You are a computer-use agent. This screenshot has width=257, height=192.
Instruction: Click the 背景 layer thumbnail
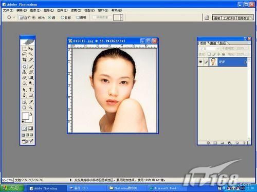(213, 62)
